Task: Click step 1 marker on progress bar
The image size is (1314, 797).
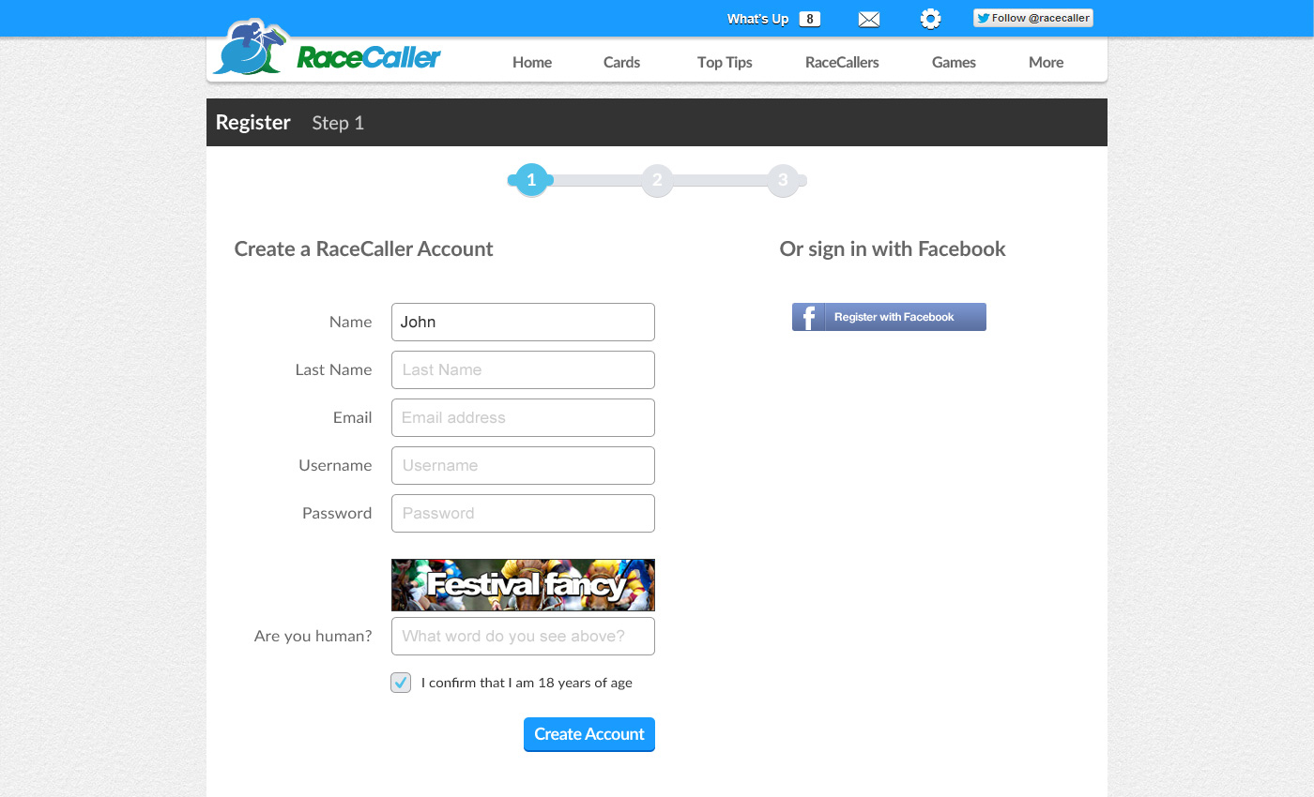Action: (531, 180)
